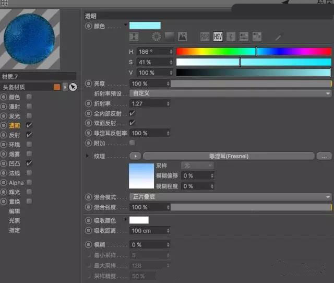This screenshot has height=283, width=334.
Task: Open the 编辑 tab
Action: tap(15, 211)
